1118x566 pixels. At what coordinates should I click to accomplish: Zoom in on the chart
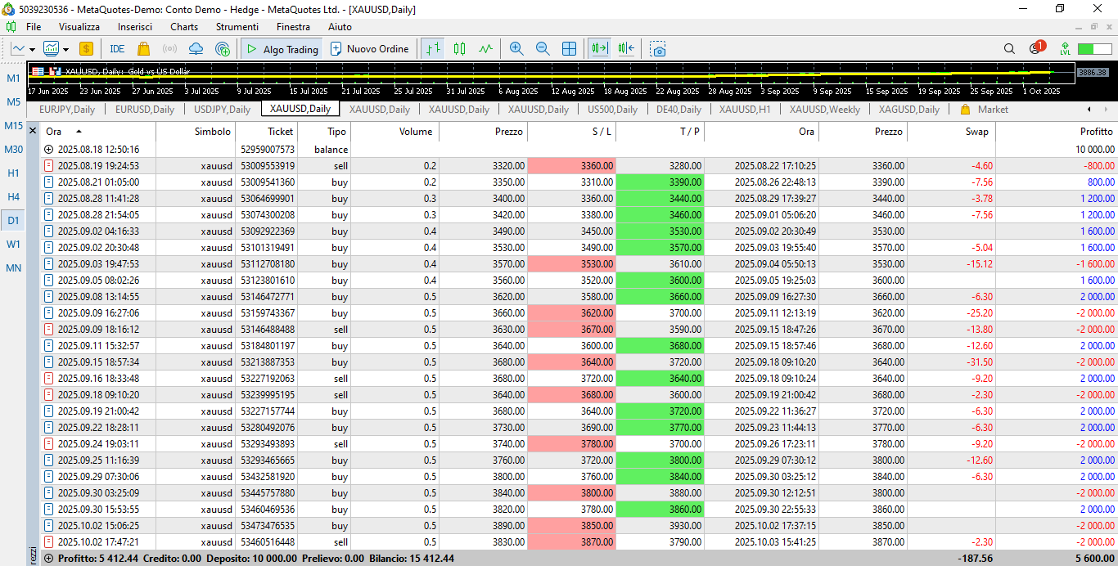(x=516, y=49)
